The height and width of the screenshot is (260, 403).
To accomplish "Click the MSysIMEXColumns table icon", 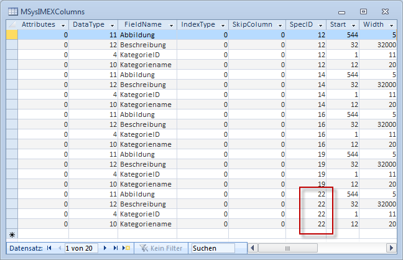I will [12, 11].
